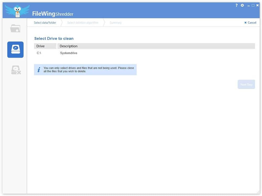
Task: Select the clean drive sidebar icon
Action: (x=15, y=50)
